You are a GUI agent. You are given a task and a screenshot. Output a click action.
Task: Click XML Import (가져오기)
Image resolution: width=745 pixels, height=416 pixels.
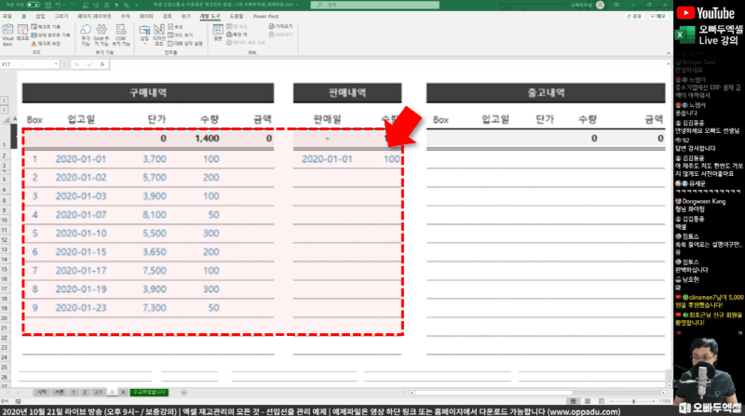click(281, 27)
